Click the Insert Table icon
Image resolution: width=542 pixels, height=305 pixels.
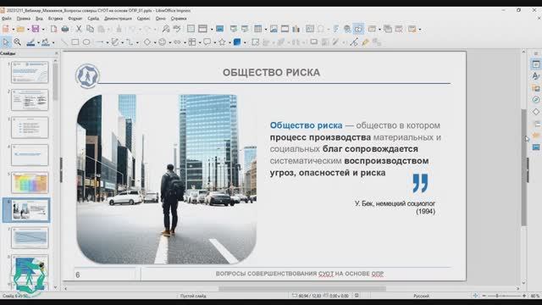tap(257, 29)
